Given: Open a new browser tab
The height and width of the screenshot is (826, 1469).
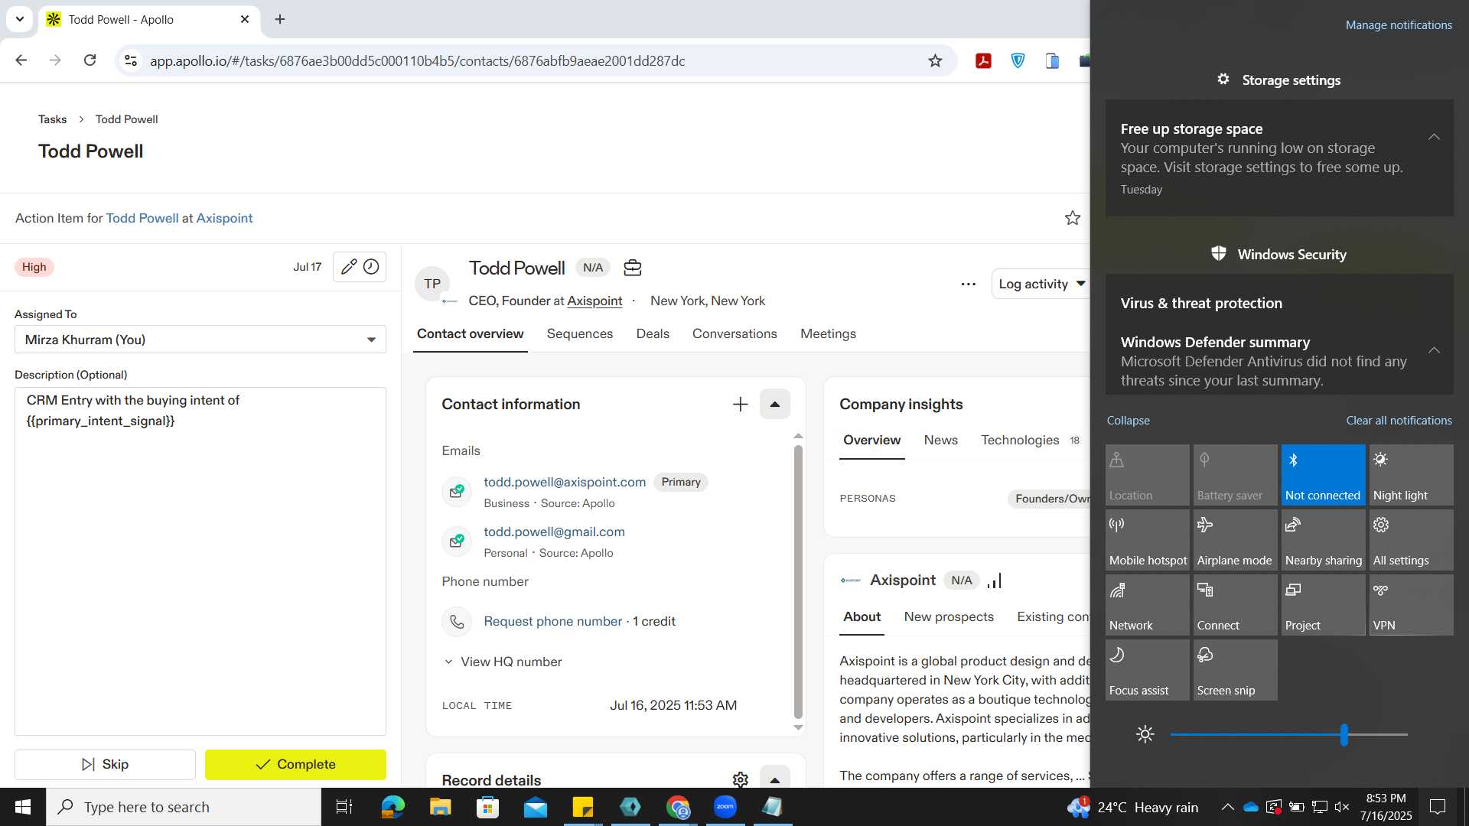Looking at the screenshot, I should (x=280, y=20).
